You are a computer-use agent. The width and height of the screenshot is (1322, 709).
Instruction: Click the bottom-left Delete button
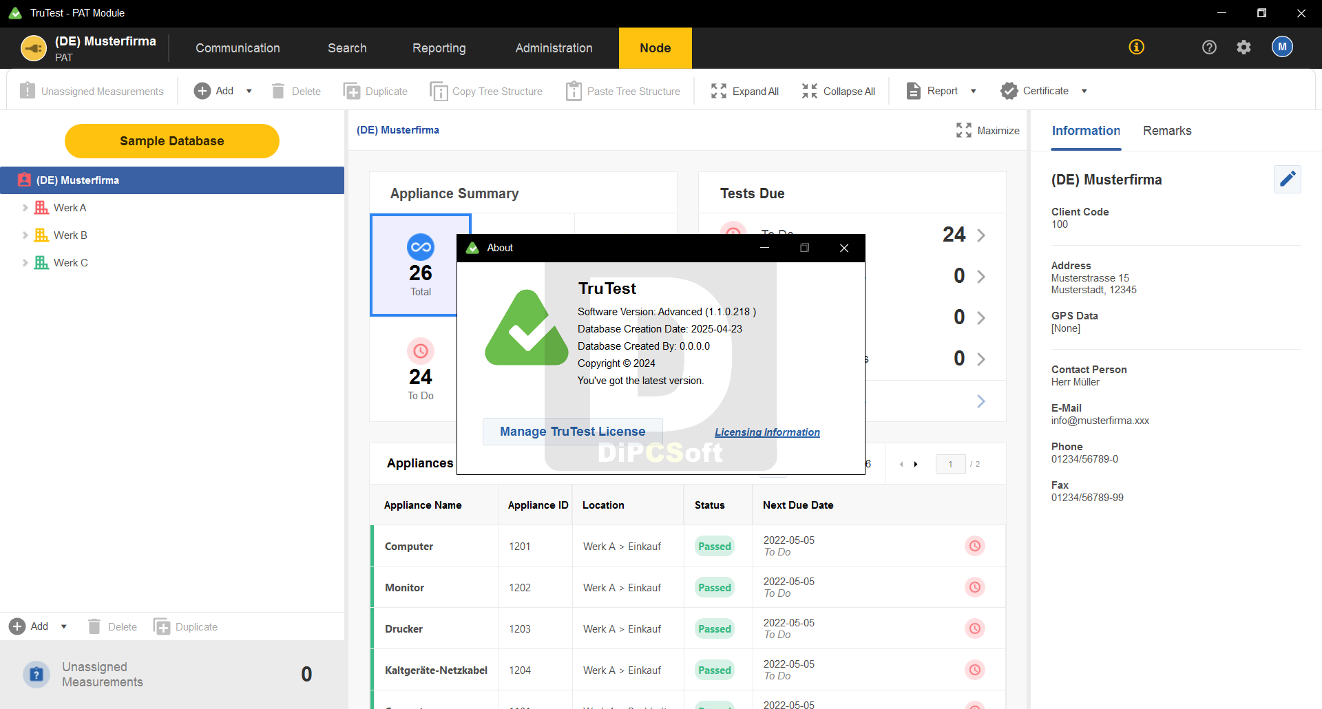click(112, 626)
